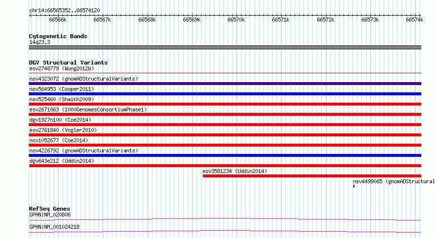
Task: Click the red nsv1052677 variant bar
Action: (225, 145)
